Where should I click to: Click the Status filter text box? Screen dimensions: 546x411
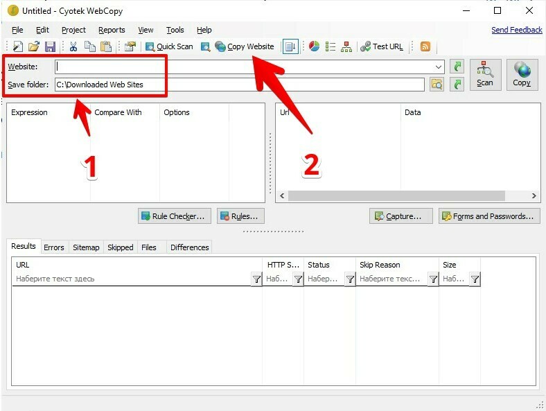(x=324, y=279)
